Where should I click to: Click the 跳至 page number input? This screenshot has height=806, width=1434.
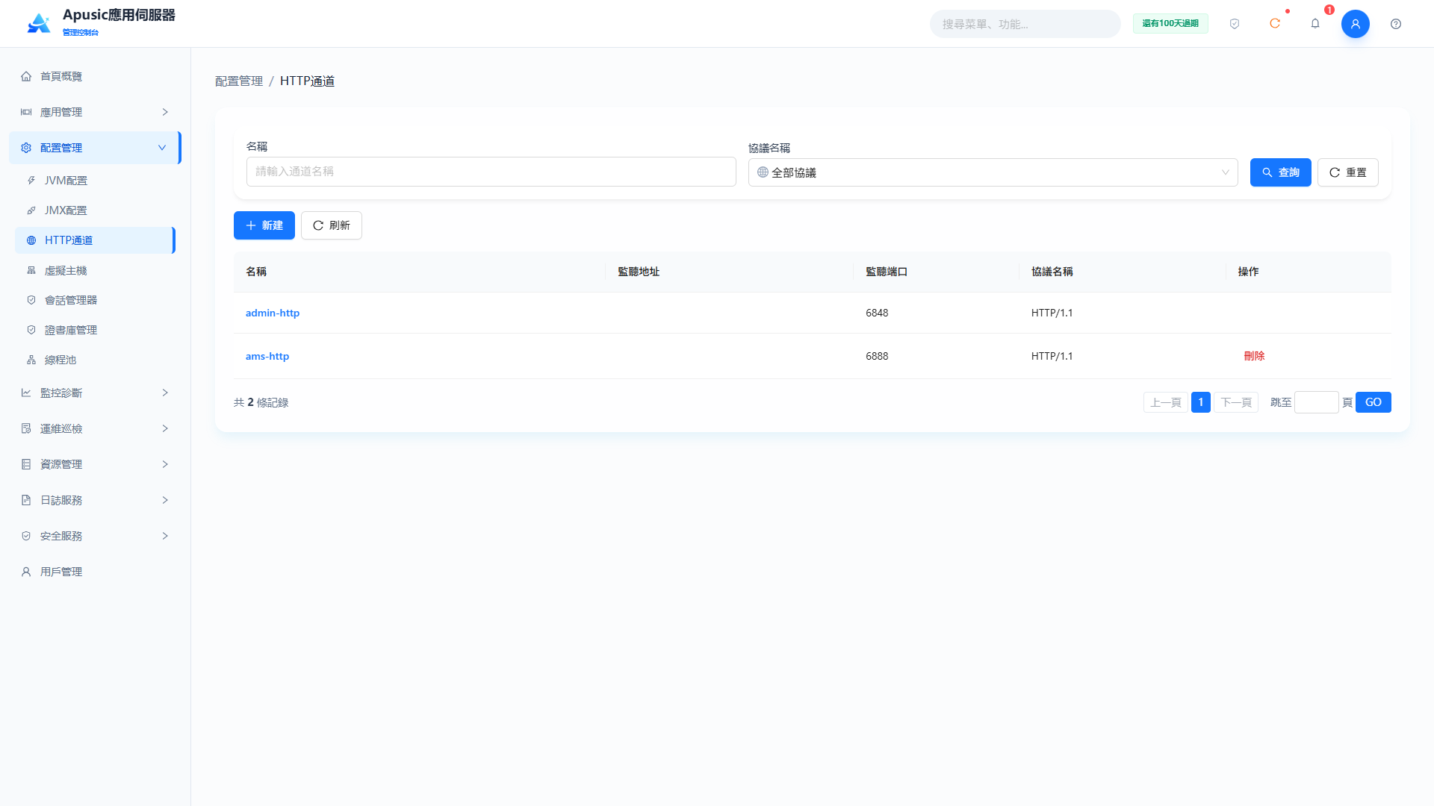pos(1317,402)
